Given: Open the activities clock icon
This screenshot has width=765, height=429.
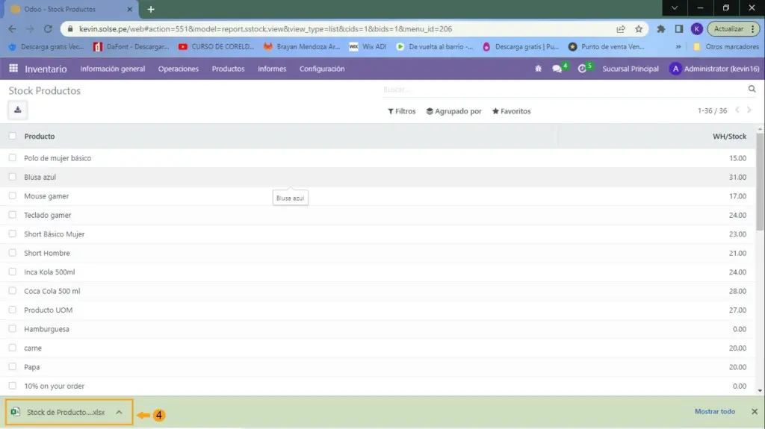Looking at the screenshot, I should click(583, 69).
